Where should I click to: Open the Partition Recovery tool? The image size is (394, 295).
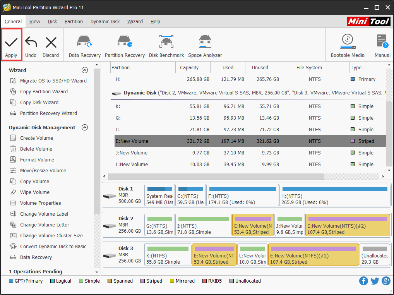coord(125,46)
